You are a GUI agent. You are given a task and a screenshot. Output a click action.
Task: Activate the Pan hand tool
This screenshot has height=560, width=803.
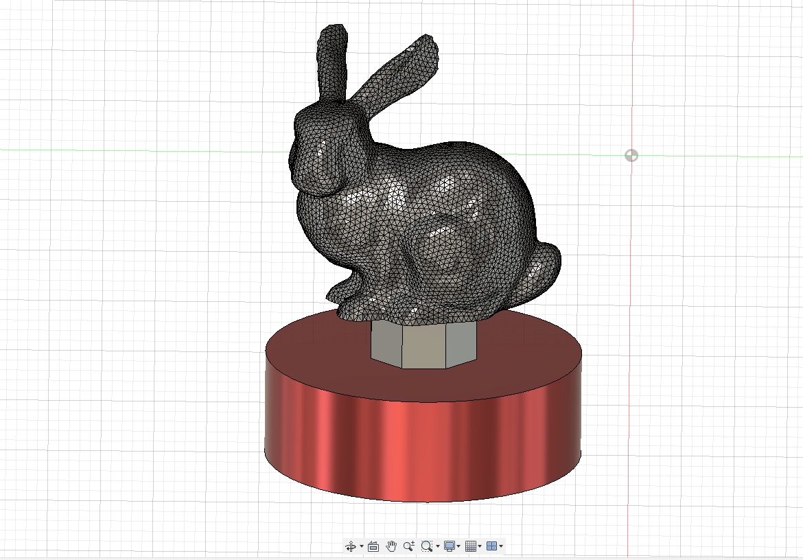(x=391, y=546)
